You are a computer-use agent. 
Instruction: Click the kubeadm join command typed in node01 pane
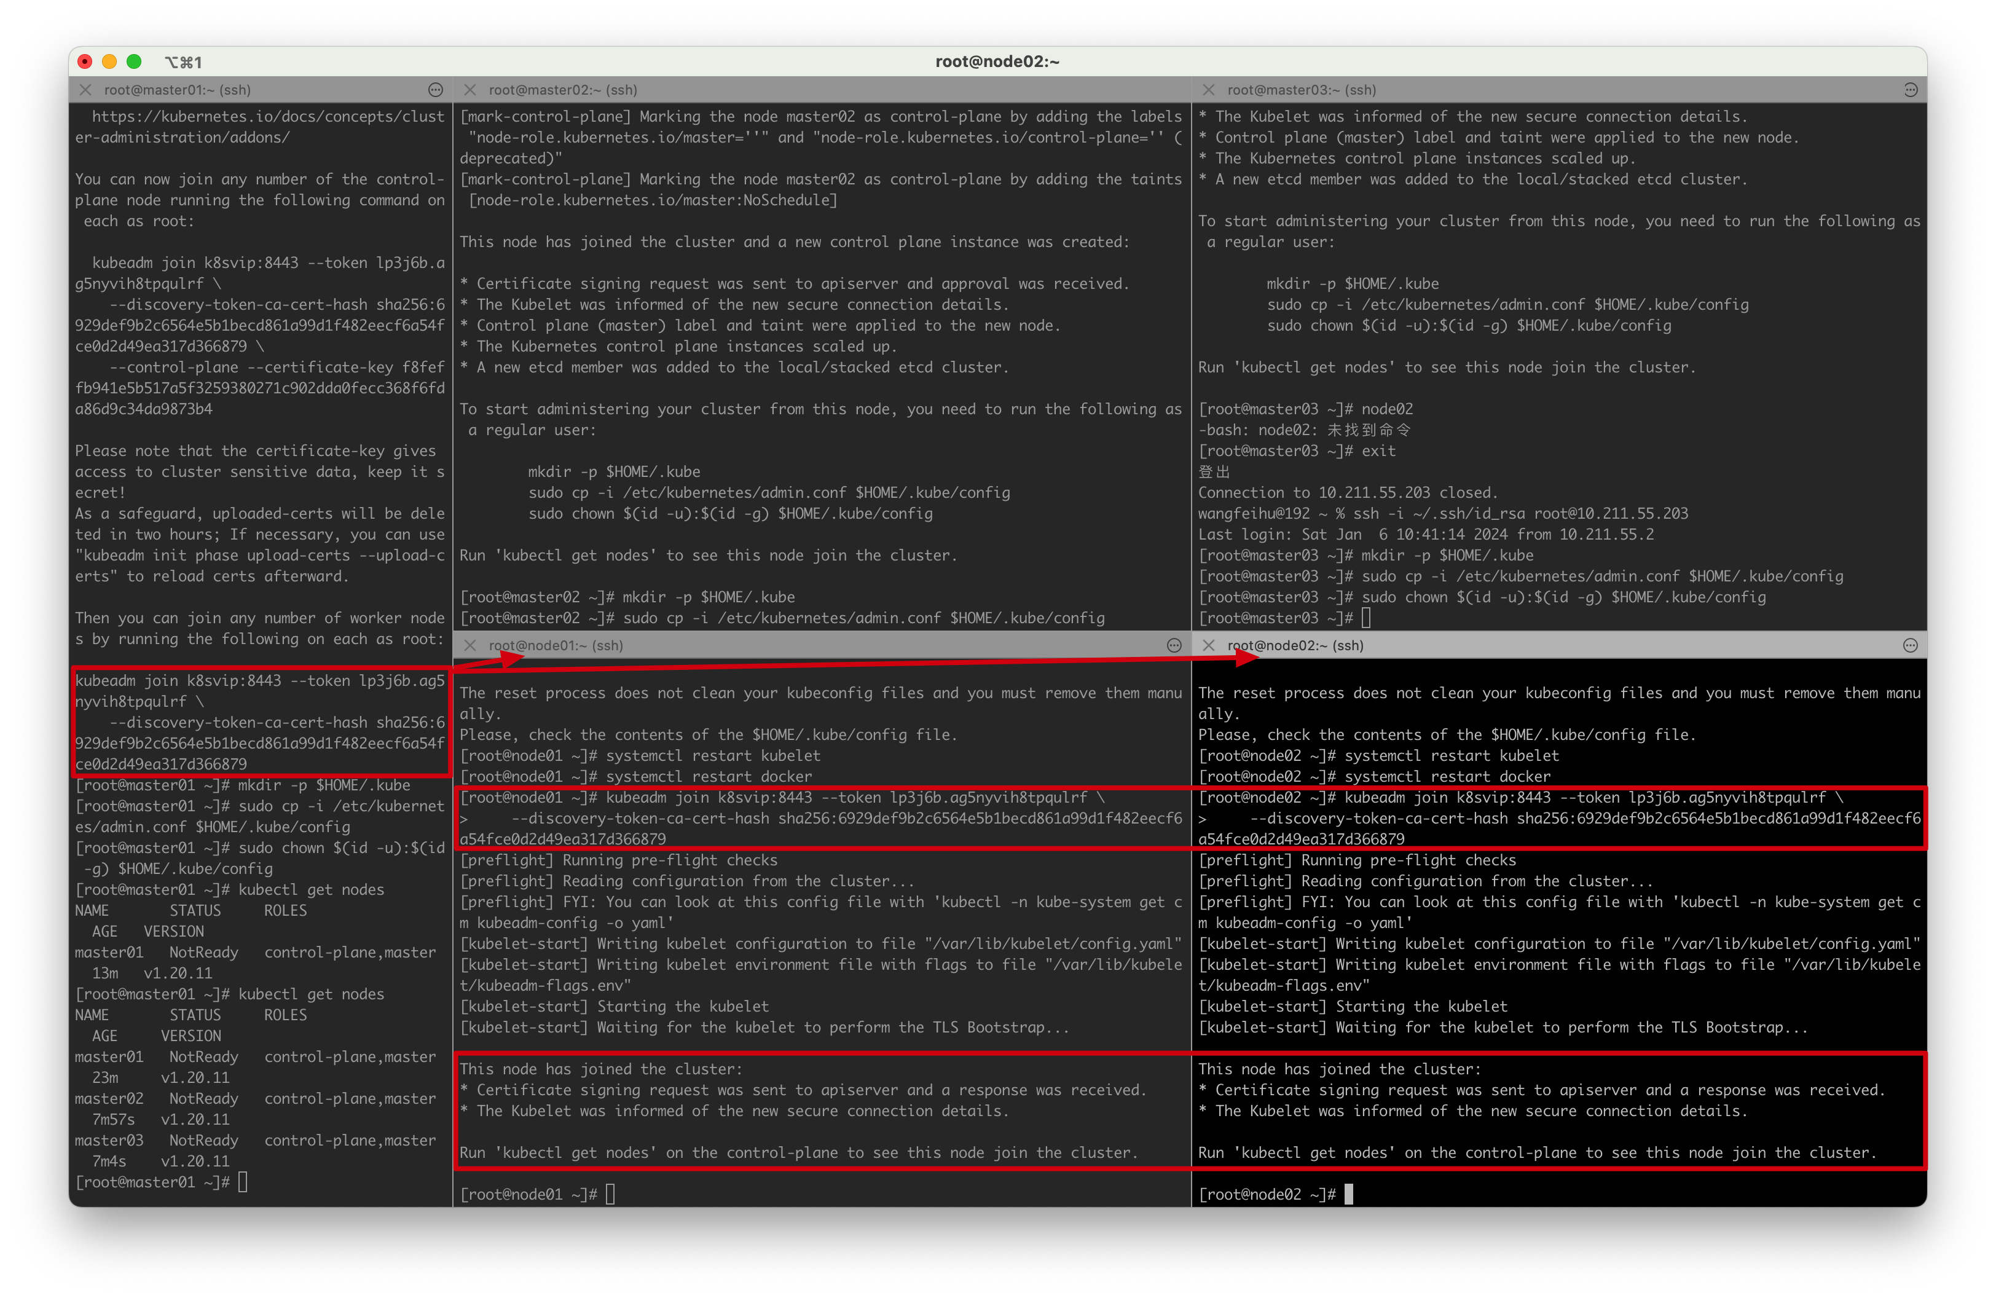click(x=821, y=817)
